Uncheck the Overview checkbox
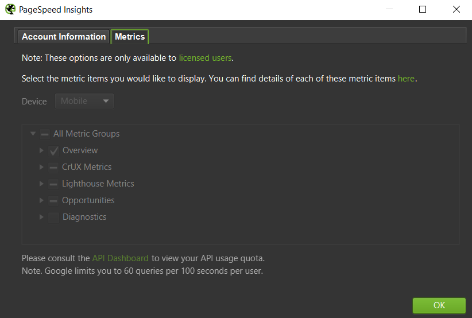 tap(54, 150)
